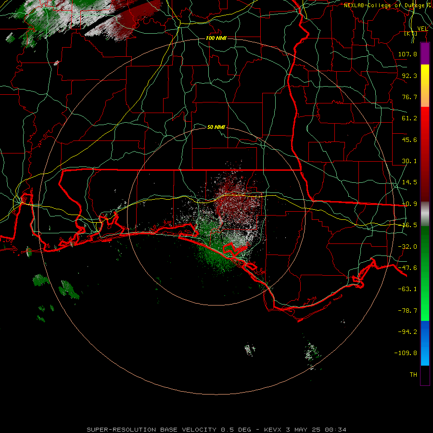The height and width of the screenshot is (433, 433).
Task: Click the 30.1 velocity scale value
Action: (409, 161)
